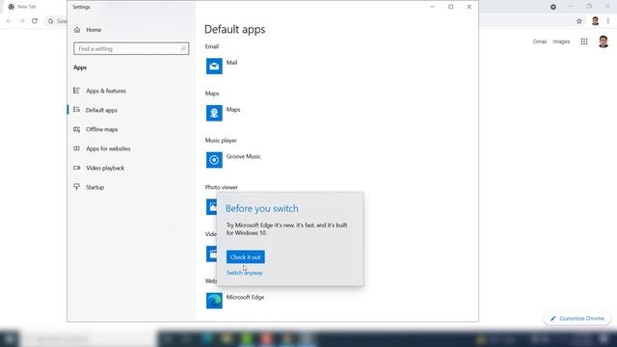Open Chrome's three-dot menu

pyautogui.click(x=608, y=21)
